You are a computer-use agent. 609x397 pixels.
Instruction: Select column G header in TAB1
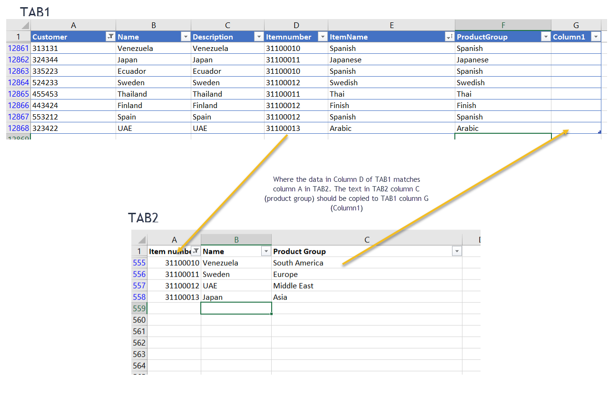click(576, 25)
